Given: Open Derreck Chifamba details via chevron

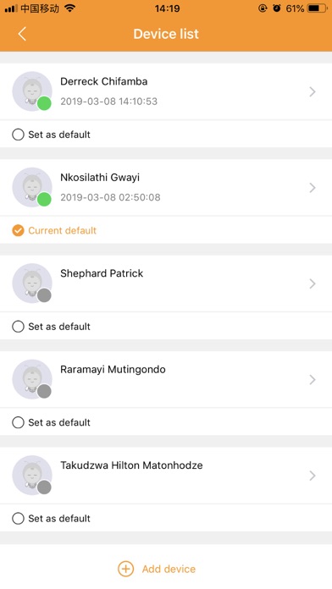Looking at the screenshot, I should [313, 91].
